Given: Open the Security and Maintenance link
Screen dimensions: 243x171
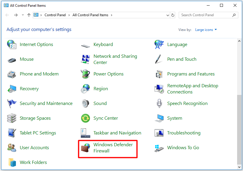Looking at the screenshot, I should (46, 103).
